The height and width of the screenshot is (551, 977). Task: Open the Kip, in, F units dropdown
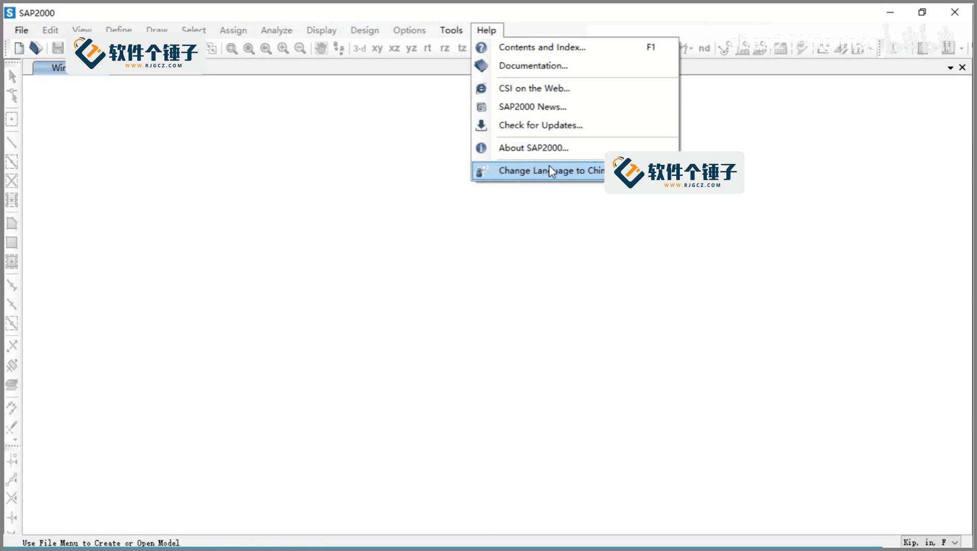click(x=930, y=542)
